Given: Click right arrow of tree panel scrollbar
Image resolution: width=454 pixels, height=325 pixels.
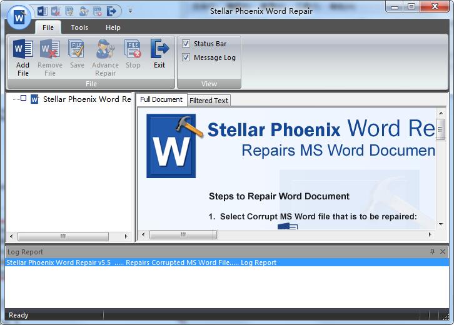Looking at the screenshot, I should (126, 236).
